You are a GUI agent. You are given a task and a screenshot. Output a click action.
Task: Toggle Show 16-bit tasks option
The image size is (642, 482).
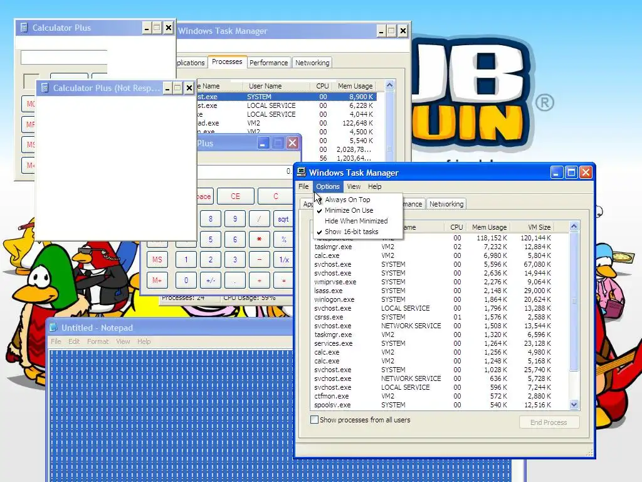pos(351,232)
